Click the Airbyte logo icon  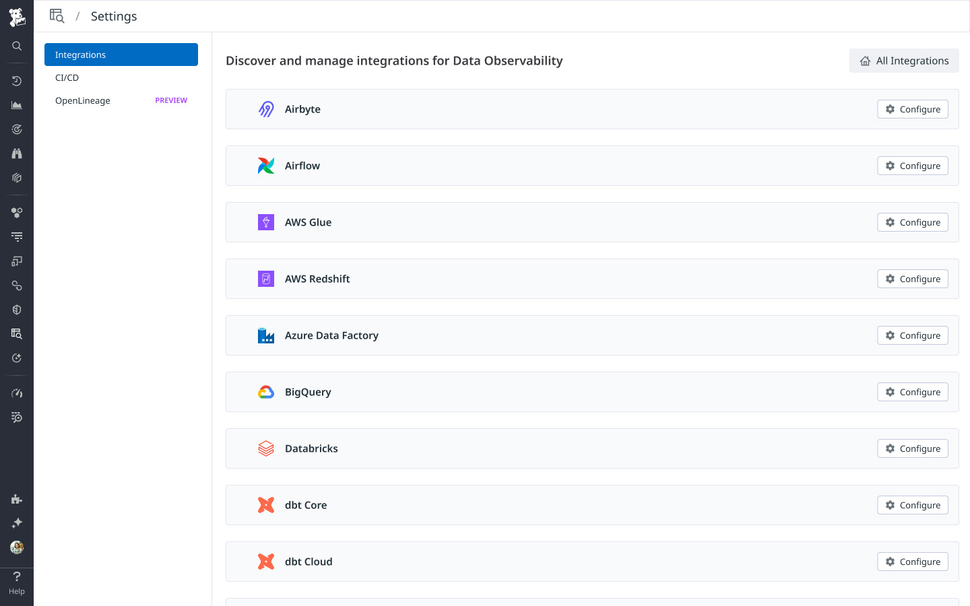(x=266, y=109)
